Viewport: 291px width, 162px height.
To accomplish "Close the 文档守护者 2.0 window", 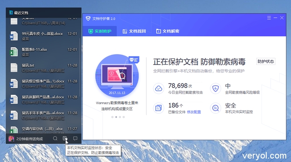I will tap(282, 18).
